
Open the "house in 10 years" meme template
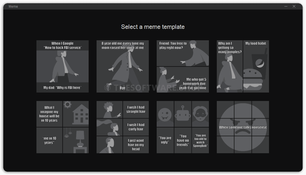63,127
